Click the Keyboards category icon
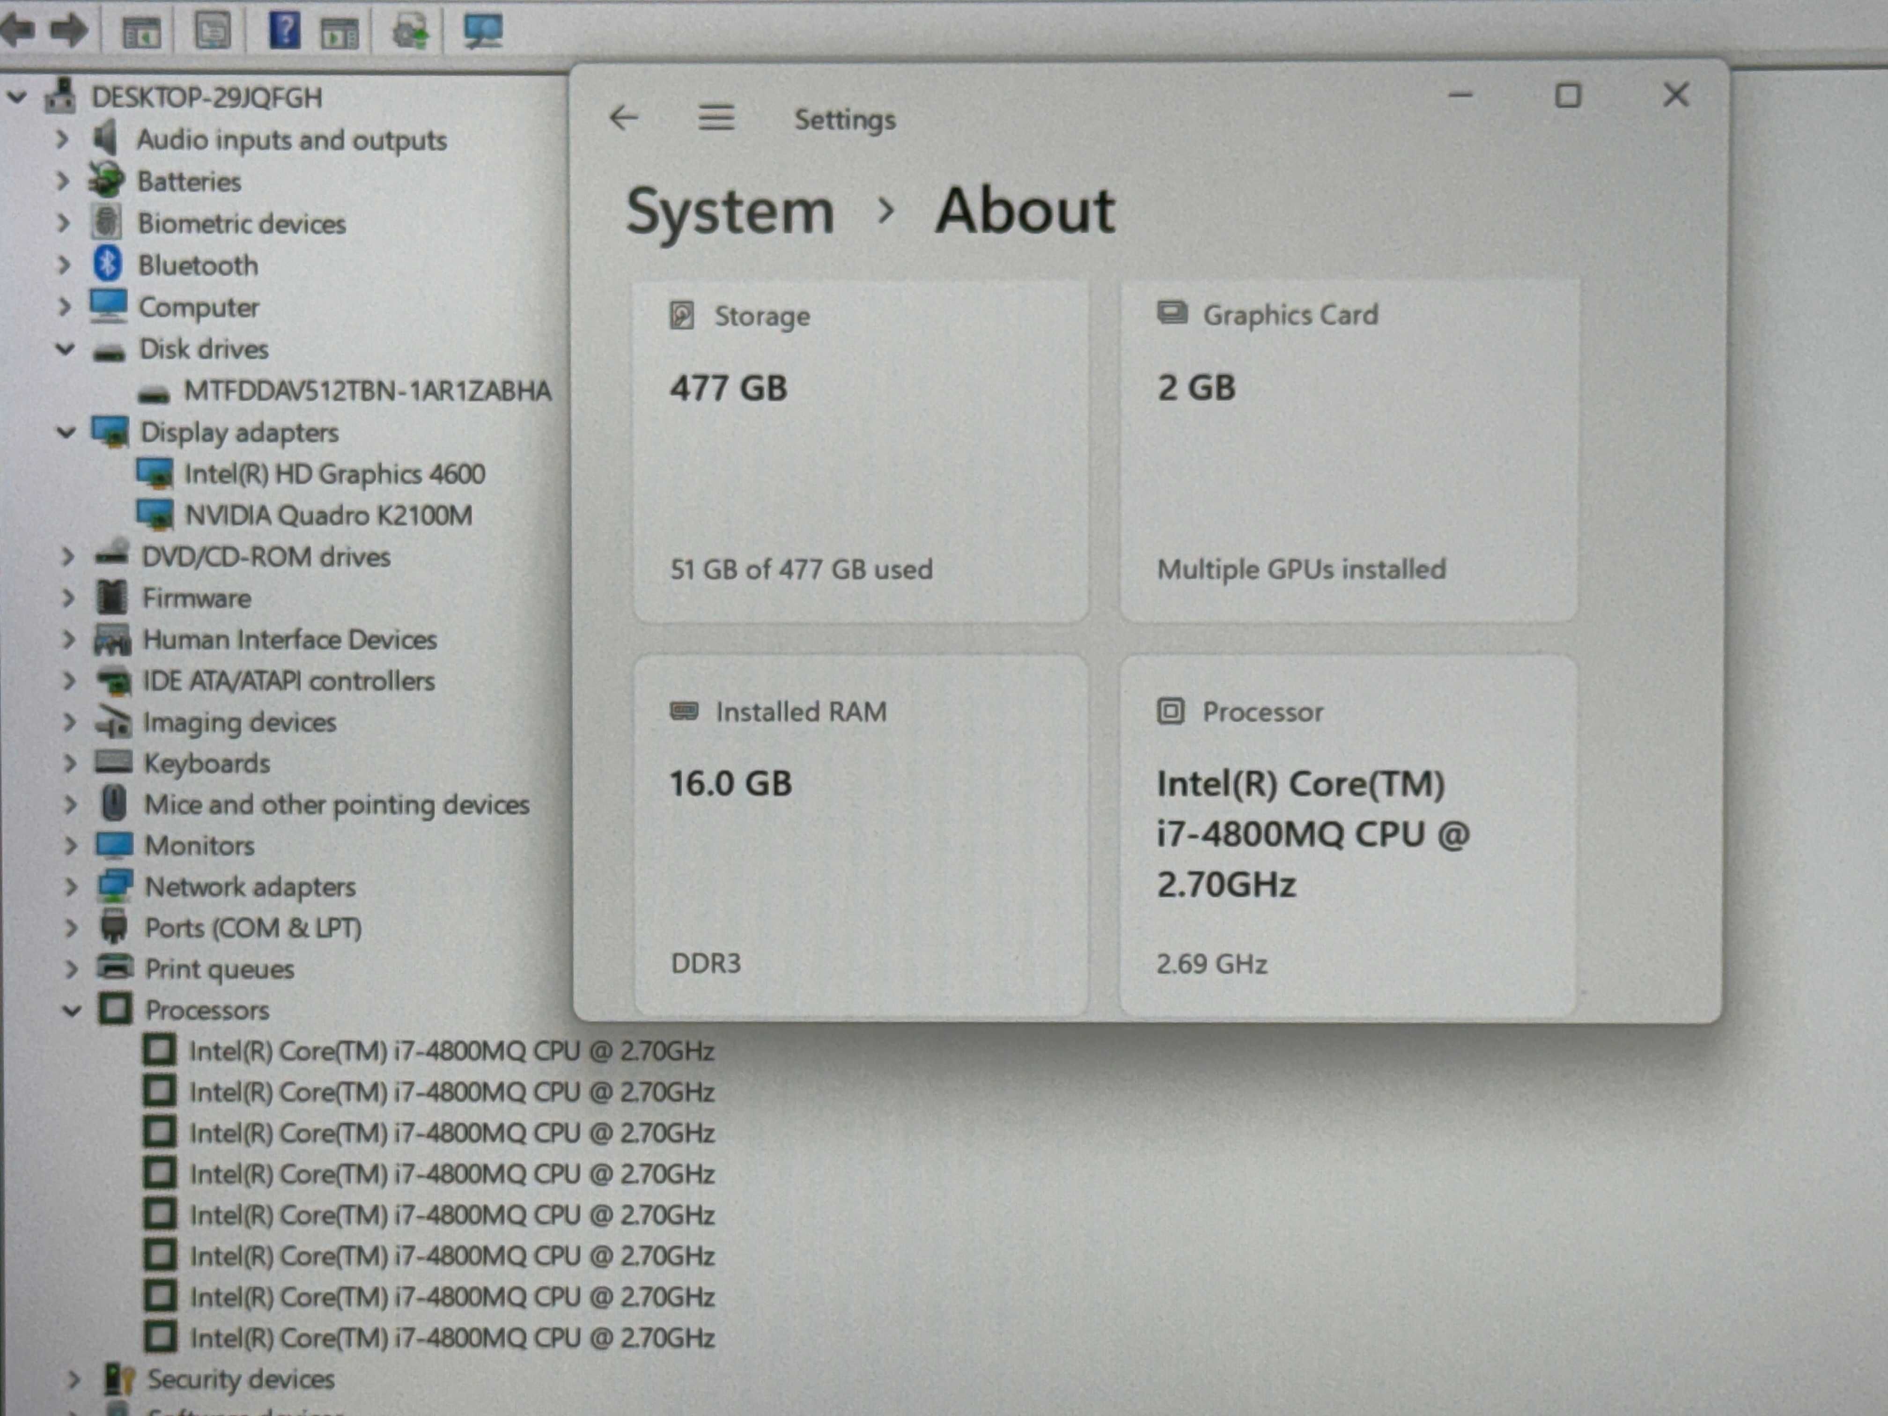This screenshot has width=1888, height=1416. 113,761
